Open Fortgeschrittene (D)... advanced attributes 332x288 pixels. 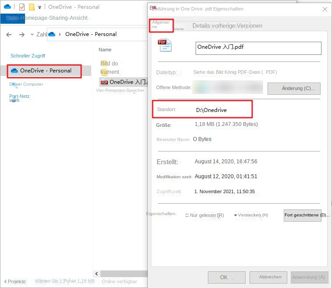pos(302,216)
